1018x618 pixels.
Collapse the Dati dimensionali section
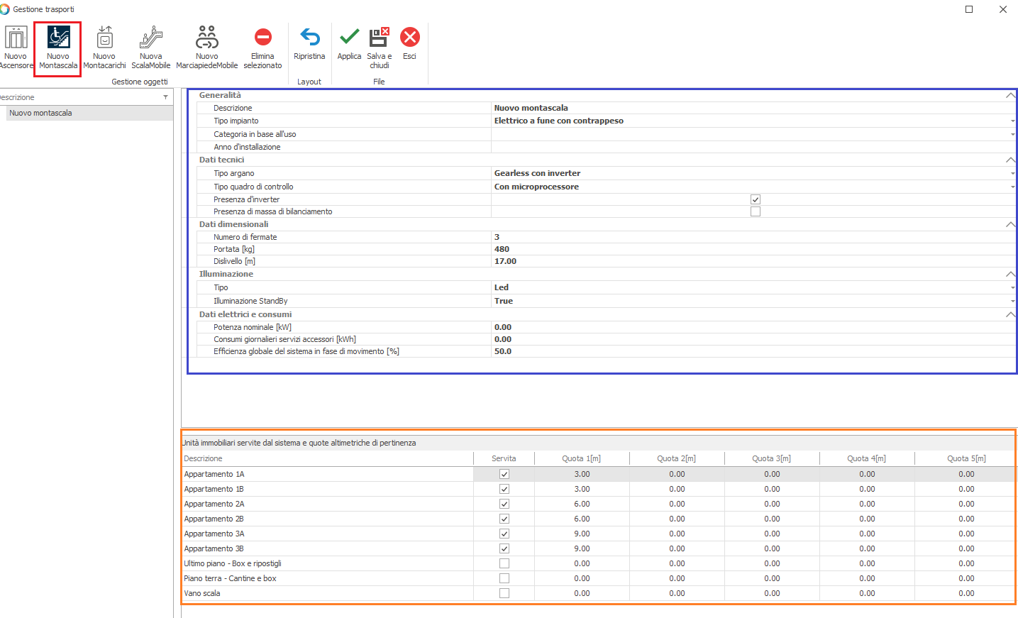[1010, 224]
